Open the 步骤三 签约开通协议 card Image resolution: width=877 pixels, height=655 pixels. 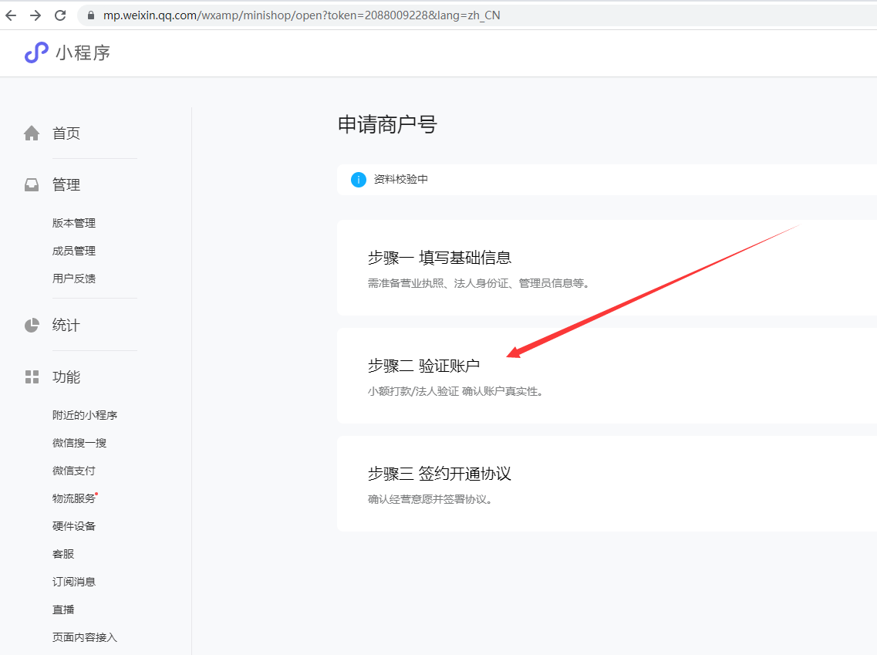click(x=607, y=484)
